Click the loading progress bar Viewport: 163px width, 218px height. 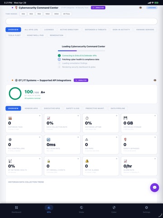tap(81, 51)
